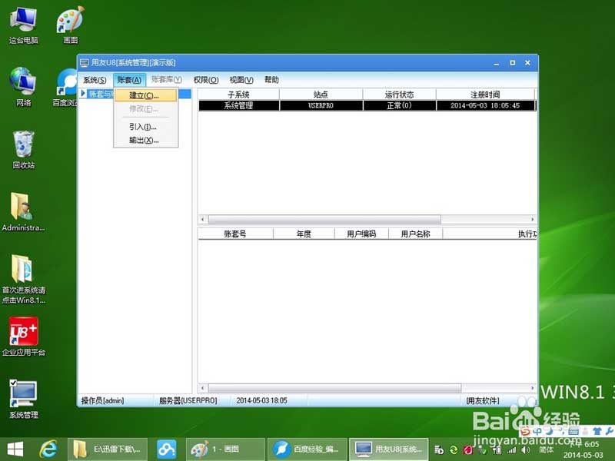Click the network signal tray icon
The image size is (615, 461).
click(512, 450)
